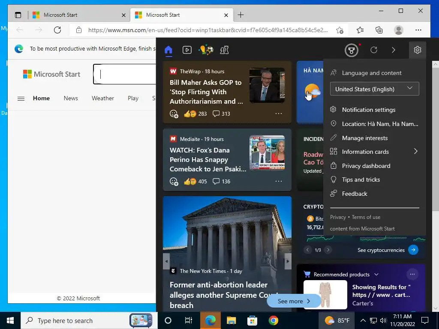Add reaction to Dana Perino article

(x=174, y=182)
